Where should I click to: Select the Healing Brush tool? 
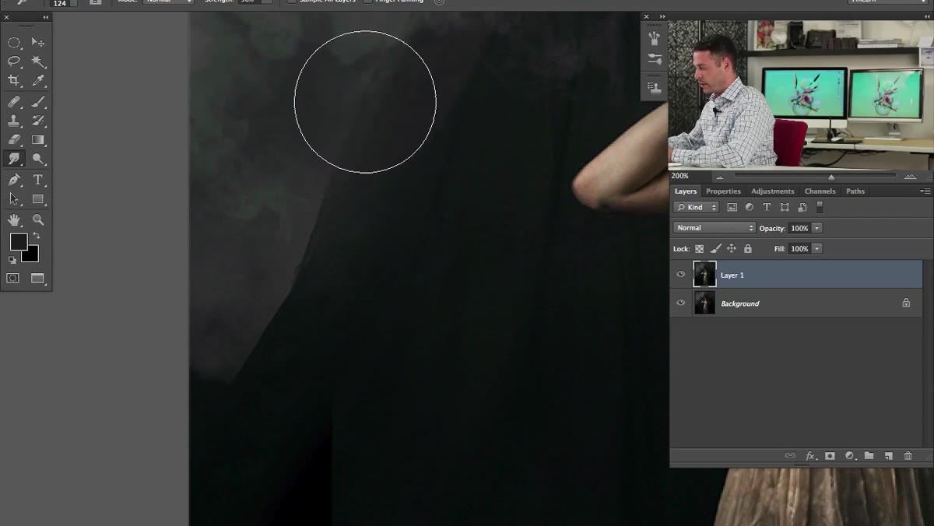pyautogui.click(x=14, y=102)
